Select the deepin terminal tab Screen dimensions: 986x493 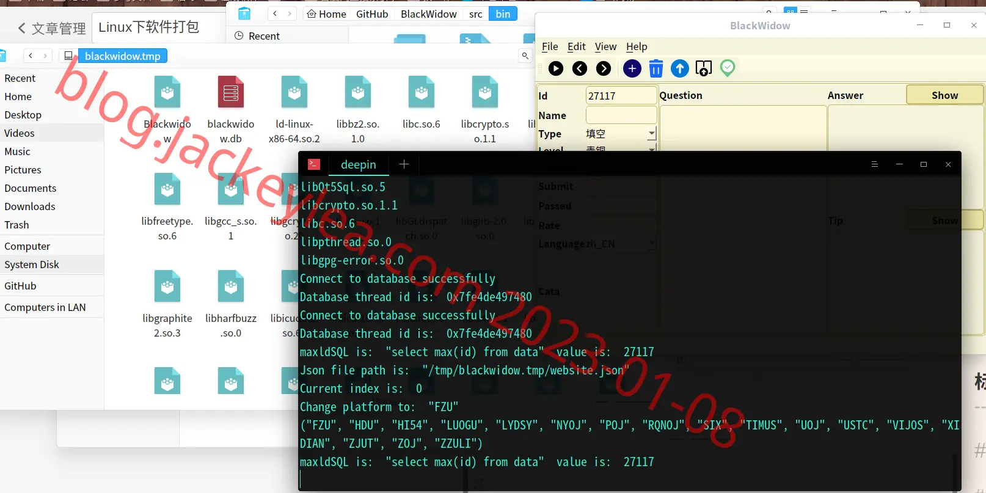click(x=359, y=164)
